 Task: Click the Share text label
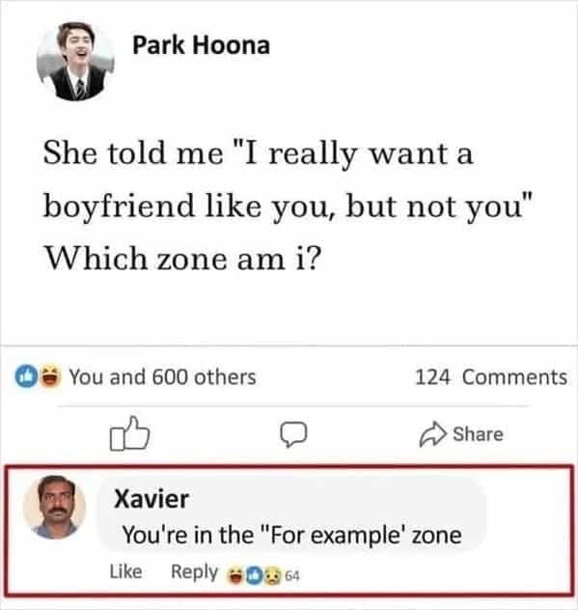478,433
